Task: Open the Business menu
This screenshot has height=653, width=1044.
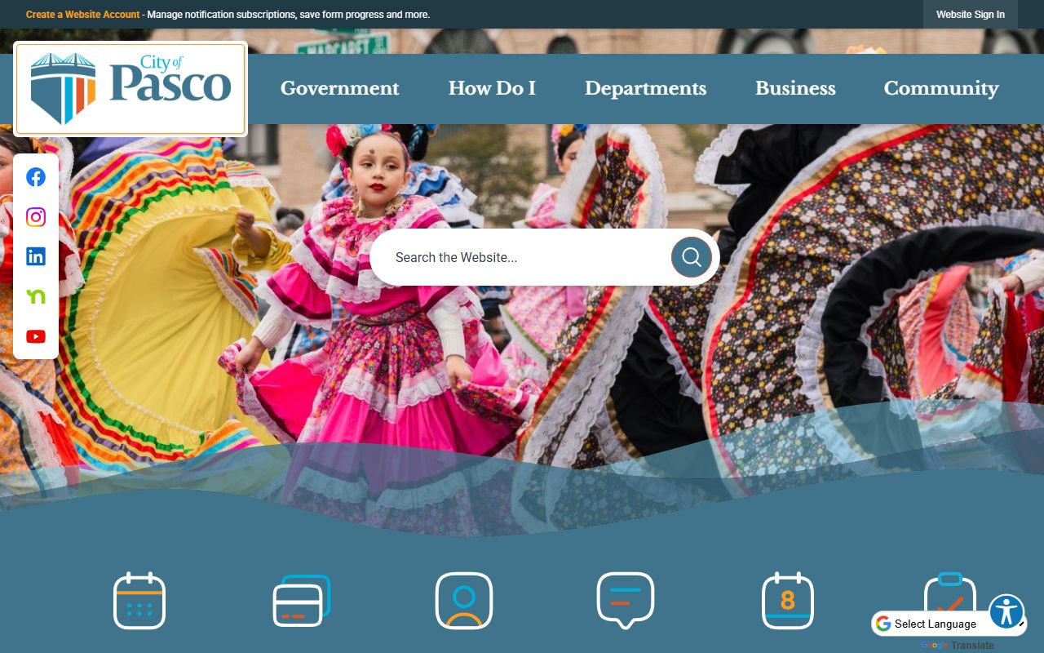Action: pyautogui.click(x=795, y=88)
